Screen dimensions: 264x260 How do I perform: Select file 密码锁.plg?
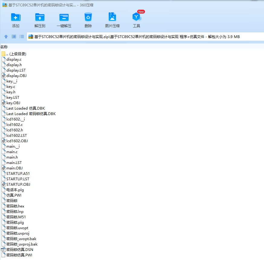(15, 223)
